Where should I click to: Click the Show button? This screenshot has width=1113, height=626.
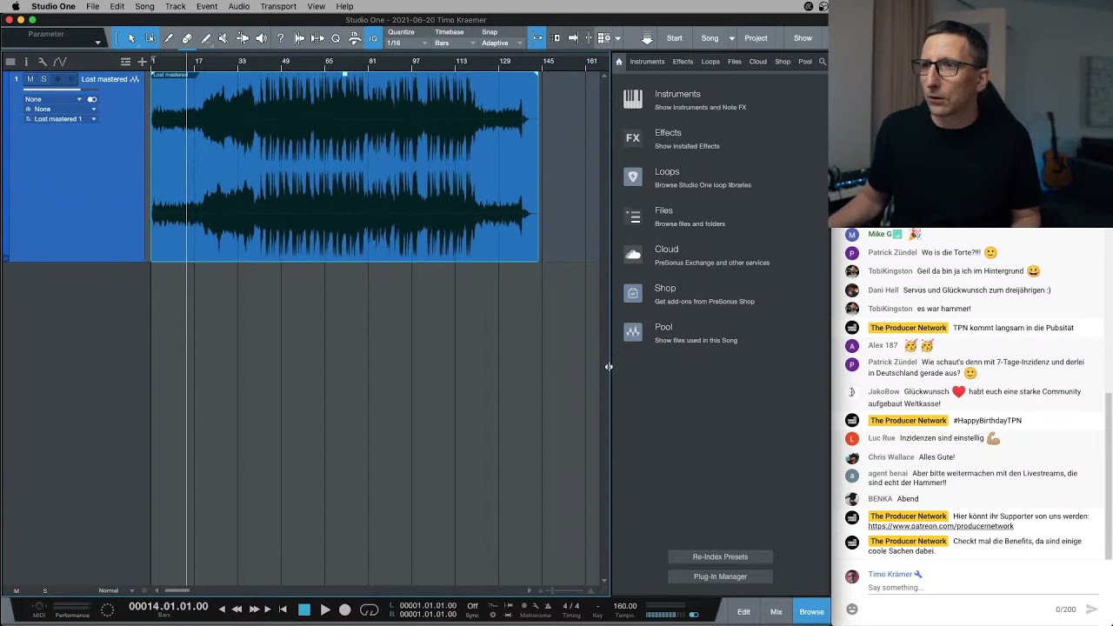point(803,38)
